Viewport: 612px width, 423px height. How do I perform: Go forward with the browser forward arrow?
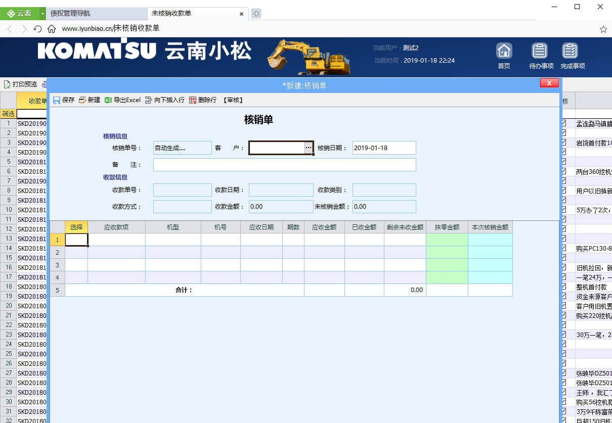(24, 29)
